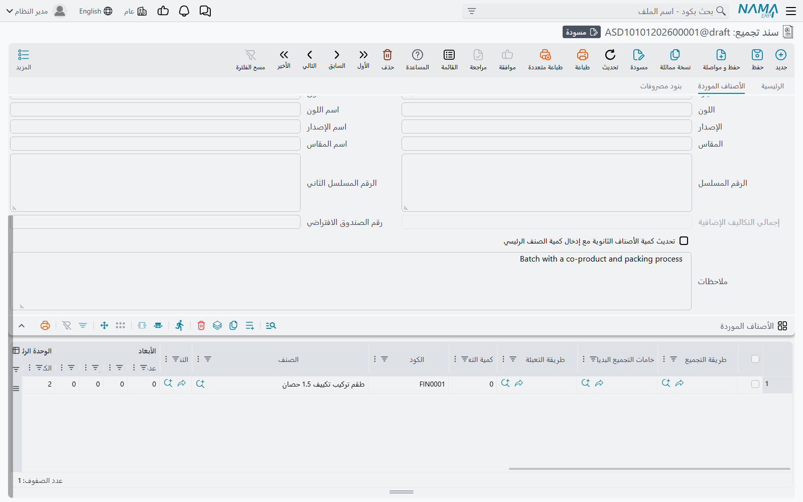803x502 pixels.
Task: Collapse الأصناف الموردة grid with the chevron
Action: pos(22,326)
